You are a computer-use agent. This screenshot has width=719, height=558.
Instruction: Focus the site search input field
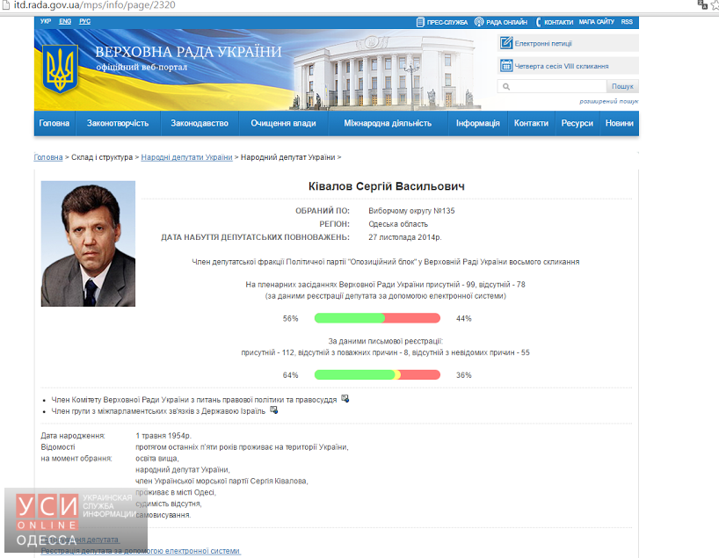click(552, 86)
